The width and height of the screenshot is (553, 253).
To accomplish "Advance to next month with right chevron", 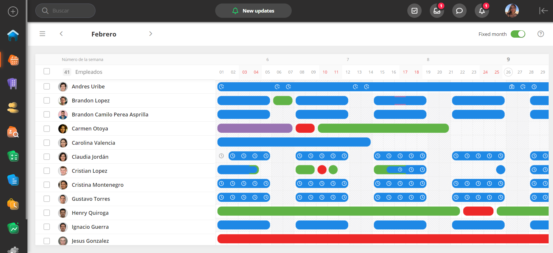I will (x=151, y=34).
